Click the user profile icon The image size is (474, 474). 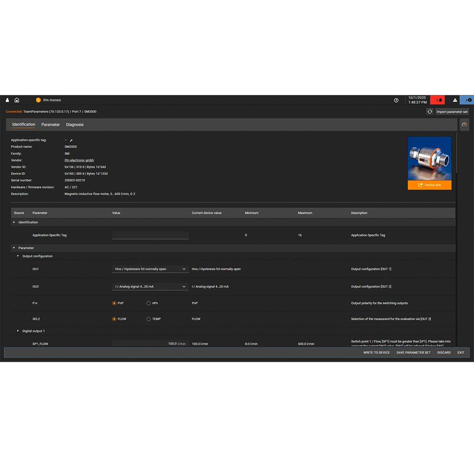click(x=7, y=100)
